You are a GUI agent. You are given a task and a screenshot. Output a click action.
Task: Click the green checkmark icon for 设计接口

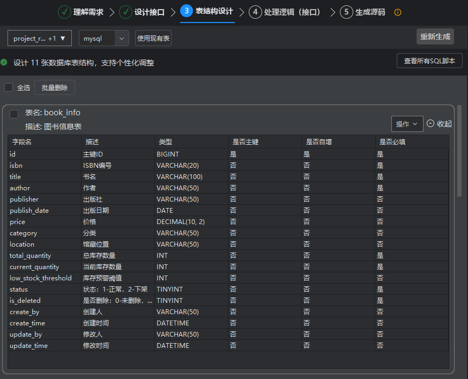pyautogui.click(x=125, y=12)
